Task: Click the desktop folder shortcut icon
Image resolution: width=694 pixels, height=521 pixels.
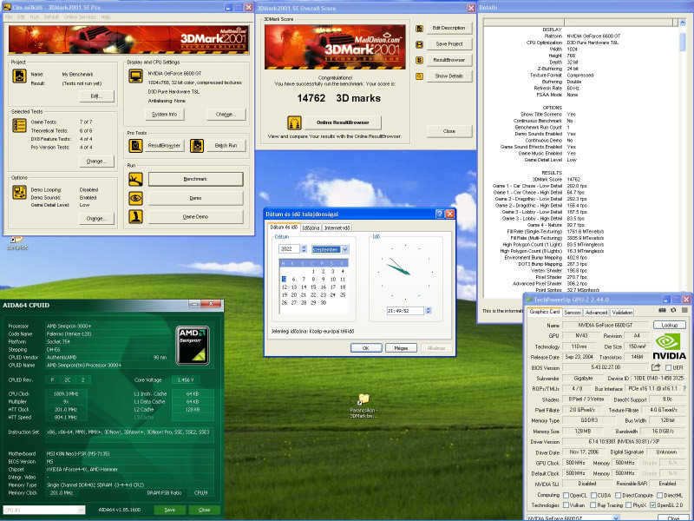Action: pyautogui.click(x=363, y=399)
